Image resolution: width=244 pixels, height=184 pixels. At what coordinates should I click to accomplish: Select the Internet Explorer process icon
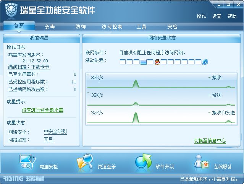[205, 62]
